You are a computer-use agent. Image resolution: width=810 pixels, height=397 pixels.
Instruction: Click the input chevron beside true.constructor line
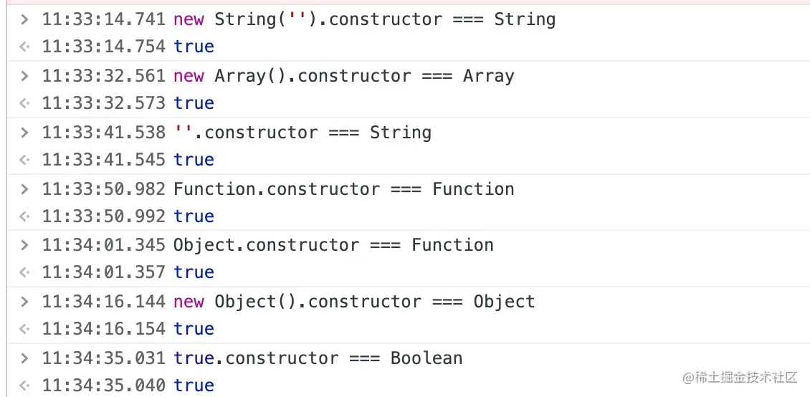(x=24, y=358)
